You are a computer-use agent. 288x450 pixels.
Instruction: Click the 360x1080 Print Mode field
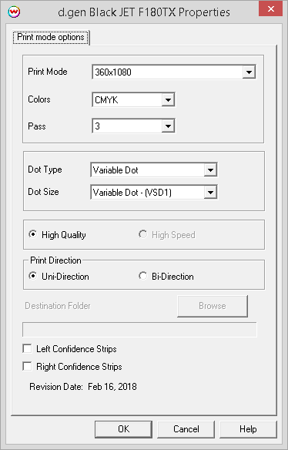tap(167, 72)
